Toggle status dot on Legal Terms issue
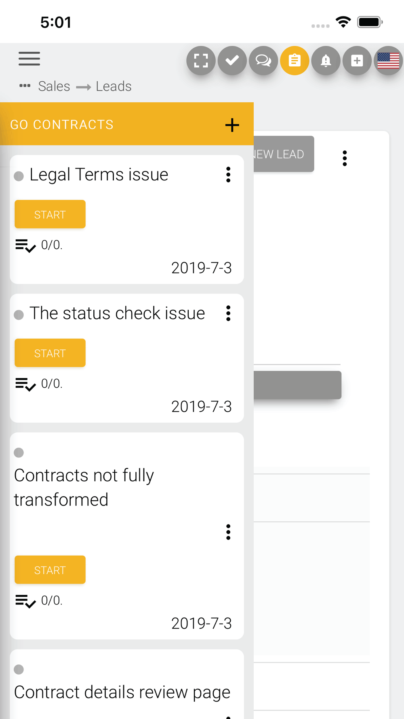The height and width of the screenshot is (719, 404). click(19, 176)
